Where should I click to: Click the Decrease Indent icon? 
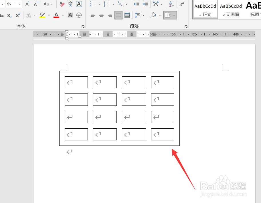click(x=137, y=4)
